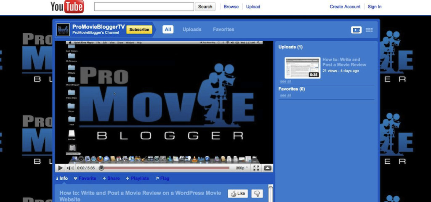Click 'see all' under Favorites (0)
The image size is (431, 202).
click(x=286, y=96)
